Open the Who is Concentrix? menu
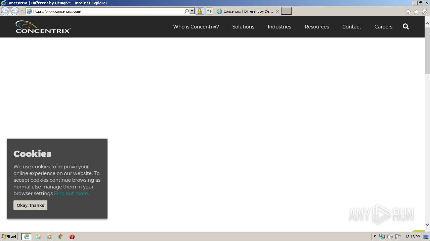 pyautogui.click(x=196, y=27)
